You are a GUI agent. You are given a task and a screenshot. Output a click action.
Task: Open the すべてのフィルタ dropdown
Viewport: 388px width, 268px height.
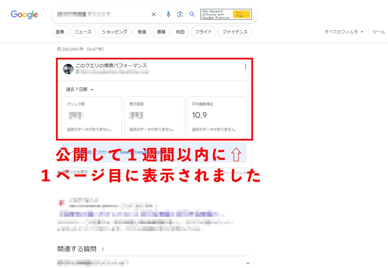click(344, 32)
